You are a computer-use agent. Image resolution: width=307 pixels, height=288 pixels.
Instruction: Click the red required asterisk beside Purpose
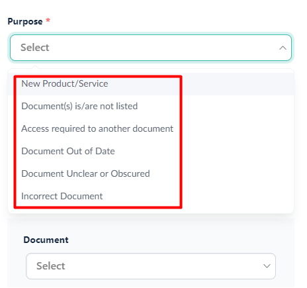click(x=48, y=21)
